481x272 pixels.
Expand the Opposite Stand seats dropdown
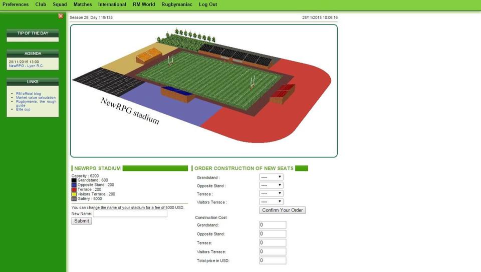tap(271, 185)
